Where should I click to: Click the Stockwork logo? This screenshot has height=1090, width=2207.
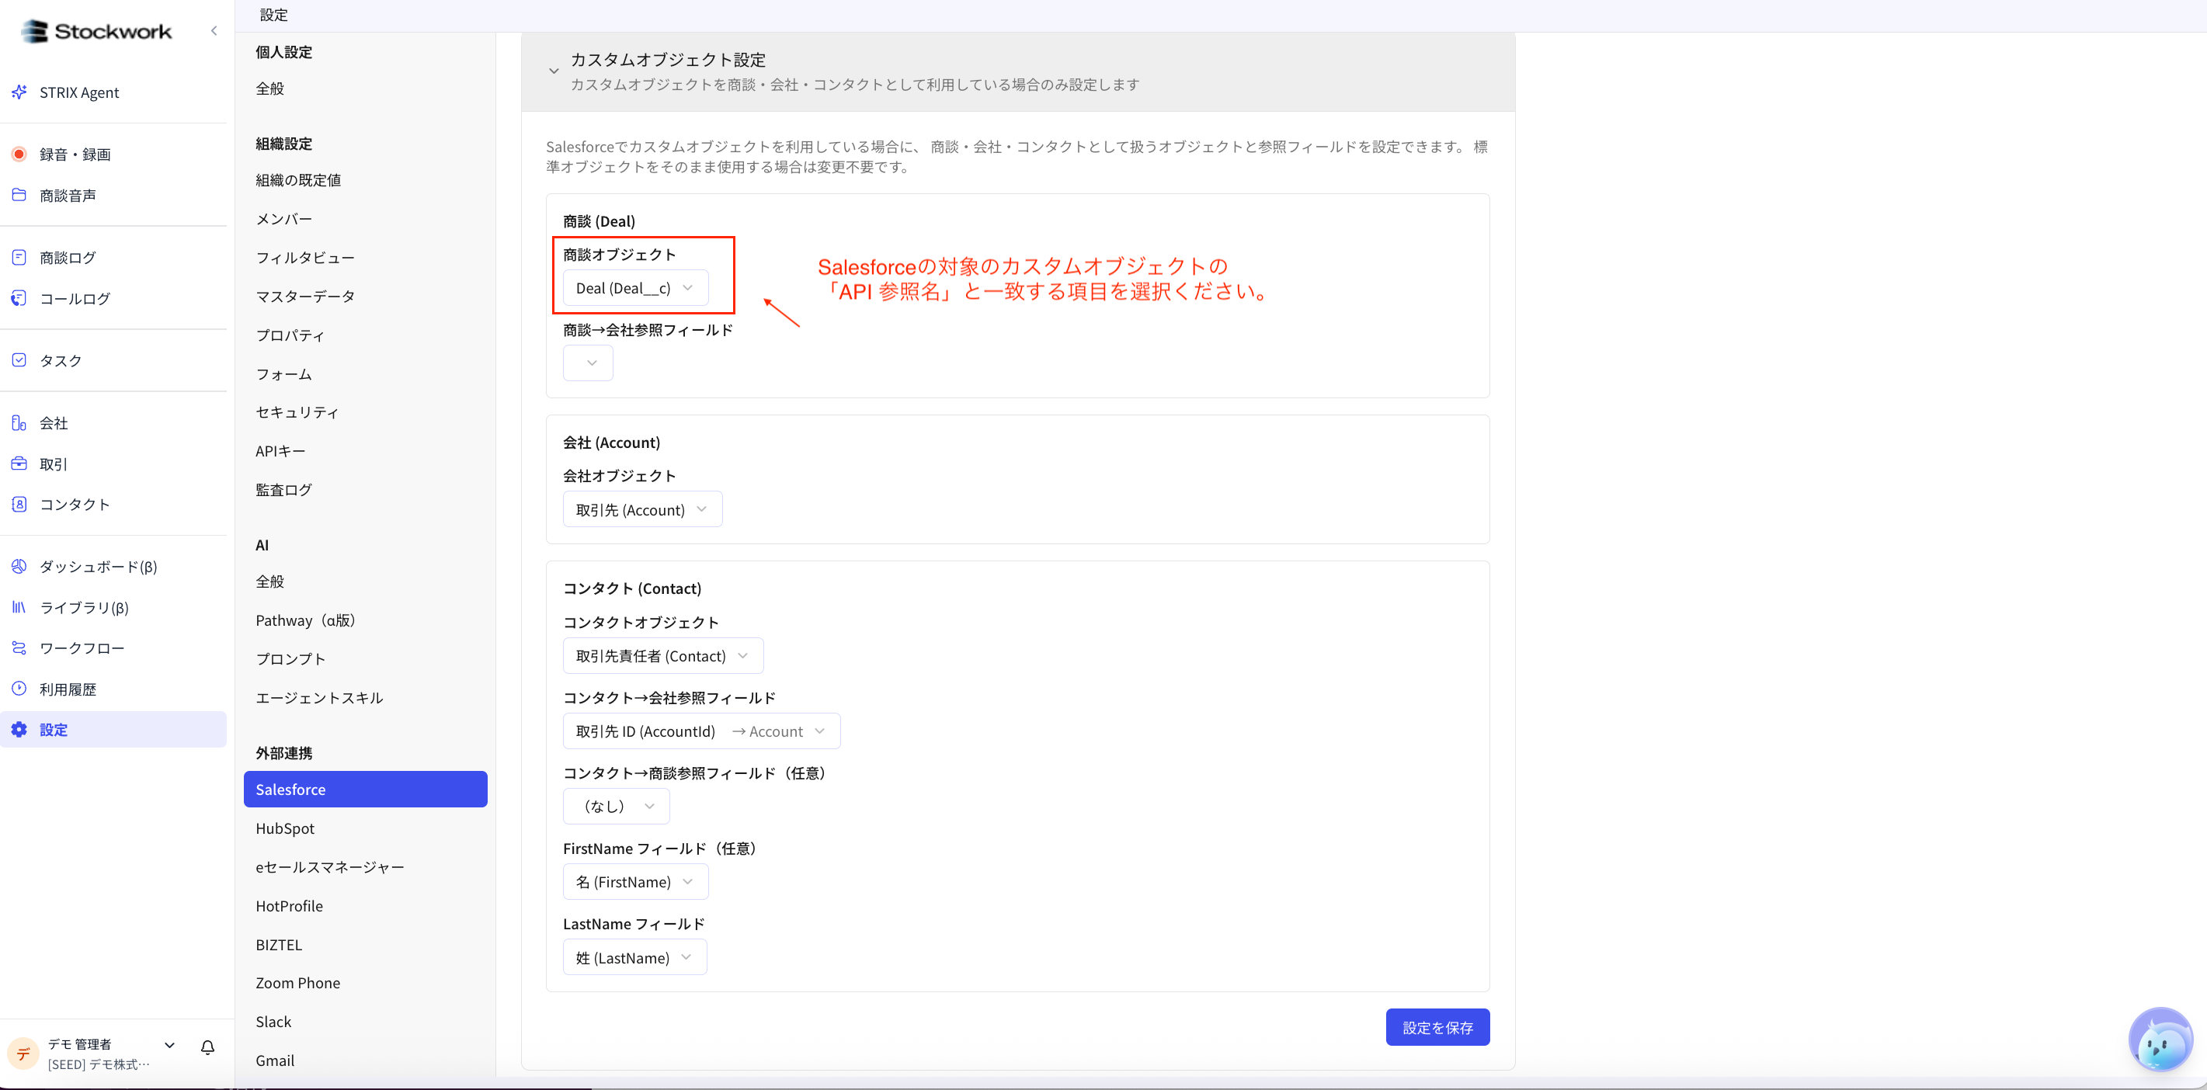point(96,31)
